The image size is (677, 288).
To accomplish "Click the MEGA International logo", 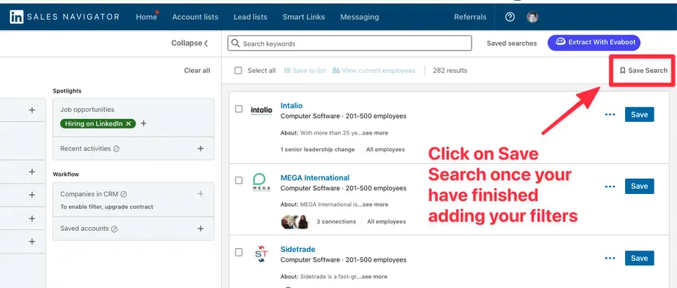I will coord(261,182).
